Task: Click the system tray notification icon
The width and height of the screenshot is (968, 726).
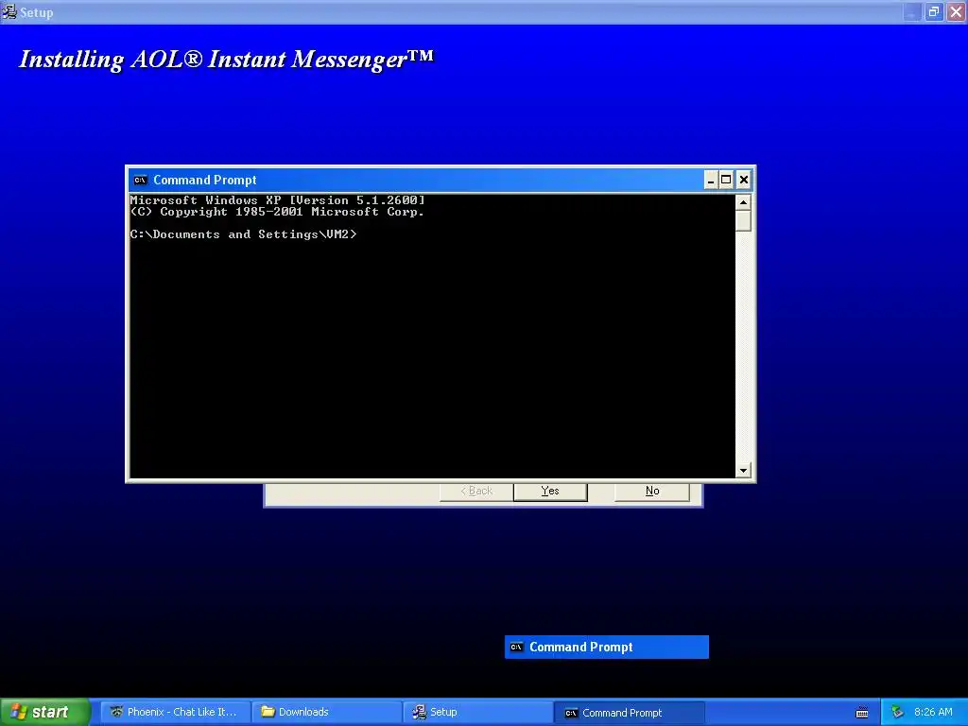Action: (x=897, y=713)
